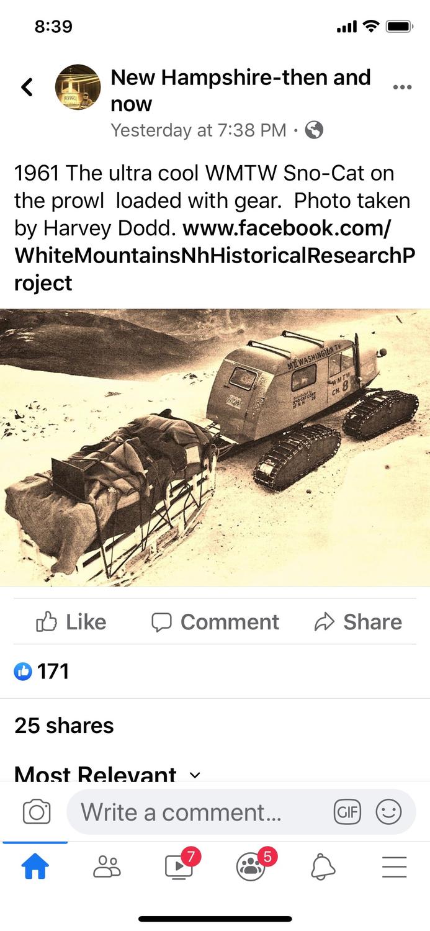Screen dimensions: 430x931
Task: Open the three-dots post options menu
Action: pos(402,88)
